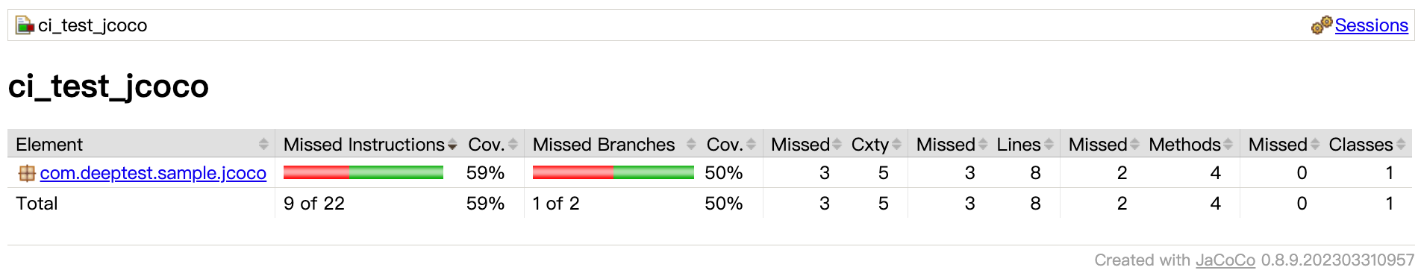The image size is (1421, 279).
Task: Visit the JaCoCo footer link
Action: (x=1225, y=260)
